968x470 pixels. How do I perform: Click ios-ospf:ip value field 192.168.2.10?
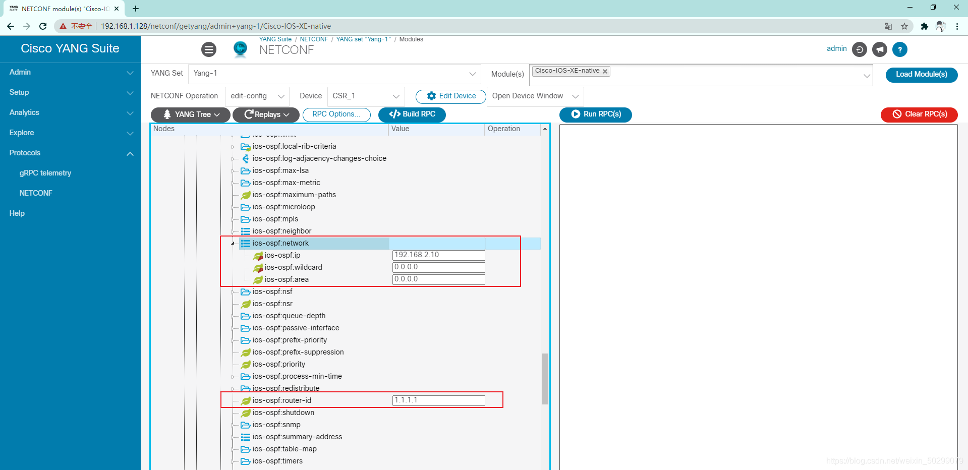[439, 255]
